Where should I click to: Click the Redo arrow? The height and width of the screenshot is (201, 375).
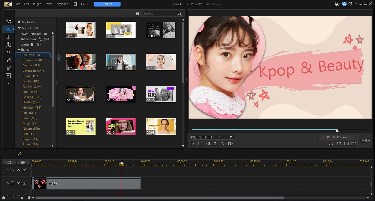click(89, 4)
